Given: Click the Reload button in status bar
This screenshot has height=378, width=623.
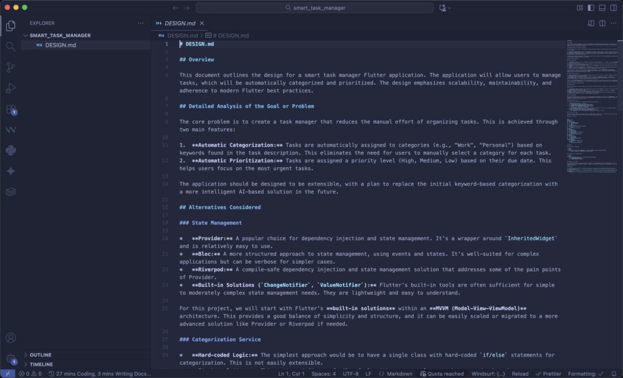Looking at the screenshot, I should (520, 374).
